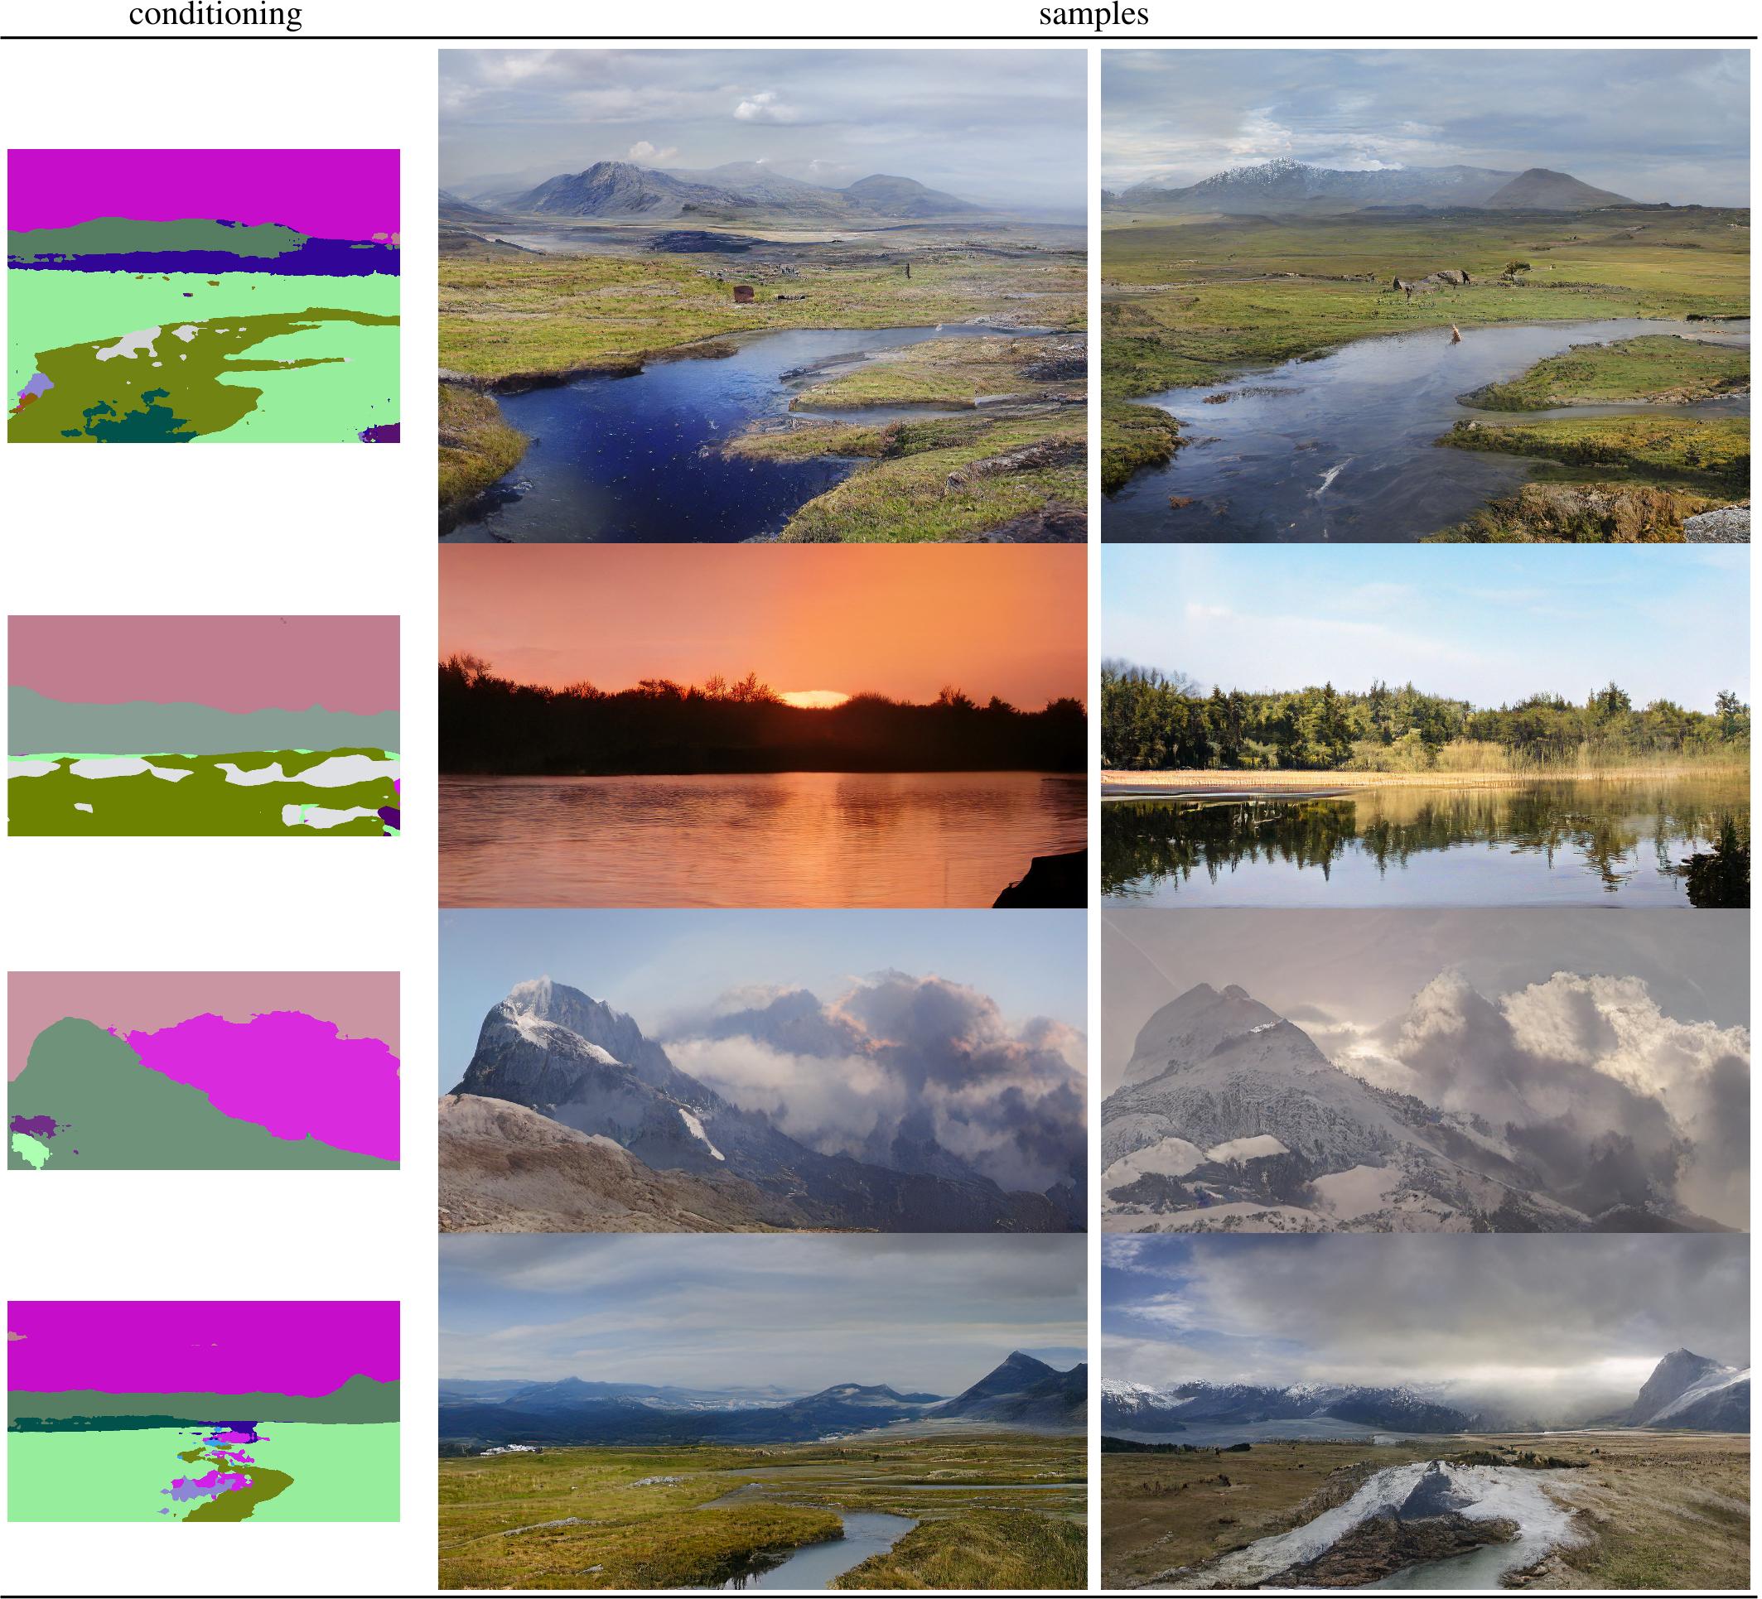
Task: Open the snowy ridge plain sample
Action: click(1425, 1410)
